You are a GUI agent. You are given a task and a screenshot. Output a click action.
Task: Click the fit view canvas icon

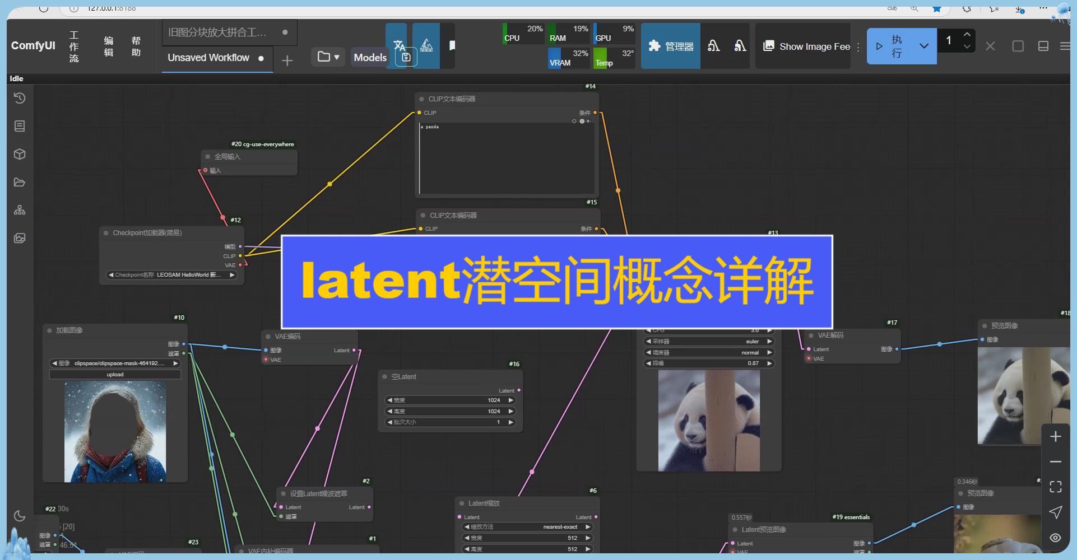point(1055,487)
